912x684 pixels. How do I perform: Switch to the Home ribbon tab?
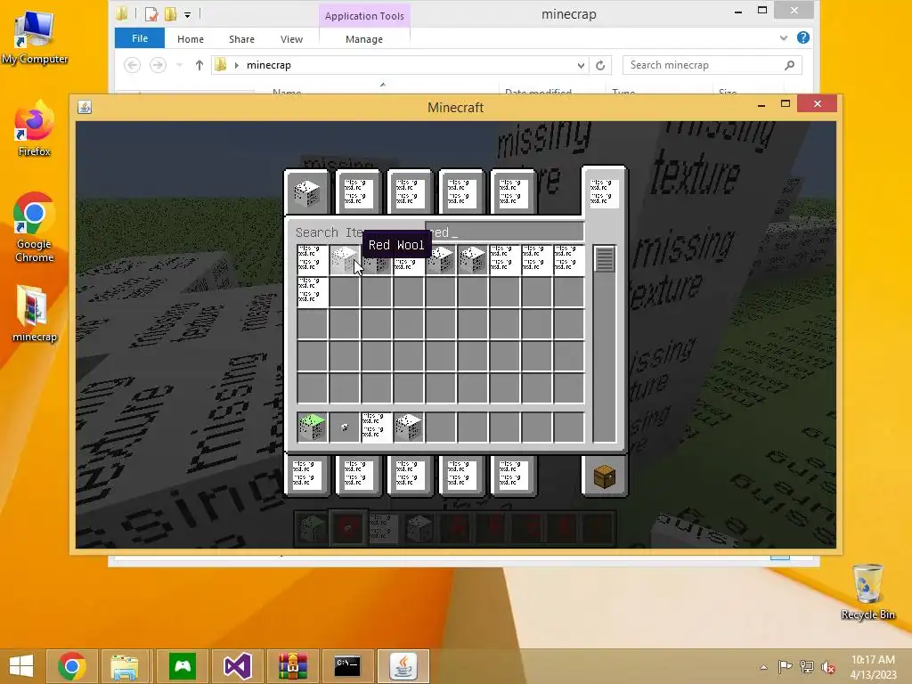(191, 39)
